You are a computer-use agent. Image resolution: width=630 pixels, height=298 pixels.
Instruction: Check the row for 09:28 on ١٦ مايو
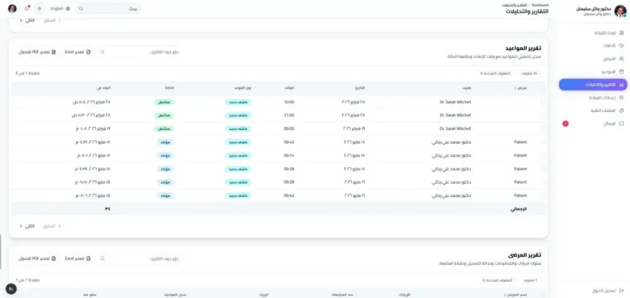(x=543, y=182)
